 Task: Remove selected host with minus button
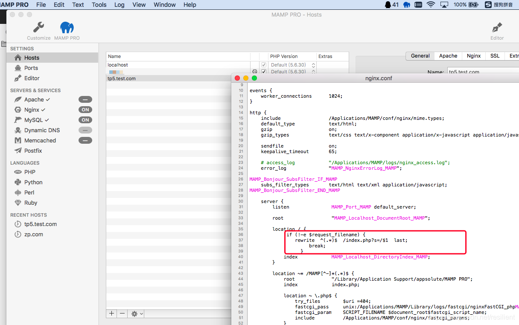pyautogui.click(x=122, y=313)
